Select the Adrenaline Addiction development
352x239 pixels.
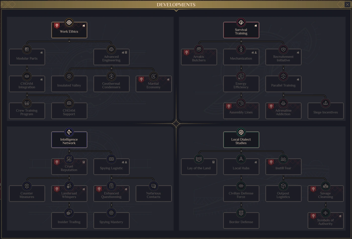(x=283, y=111)
